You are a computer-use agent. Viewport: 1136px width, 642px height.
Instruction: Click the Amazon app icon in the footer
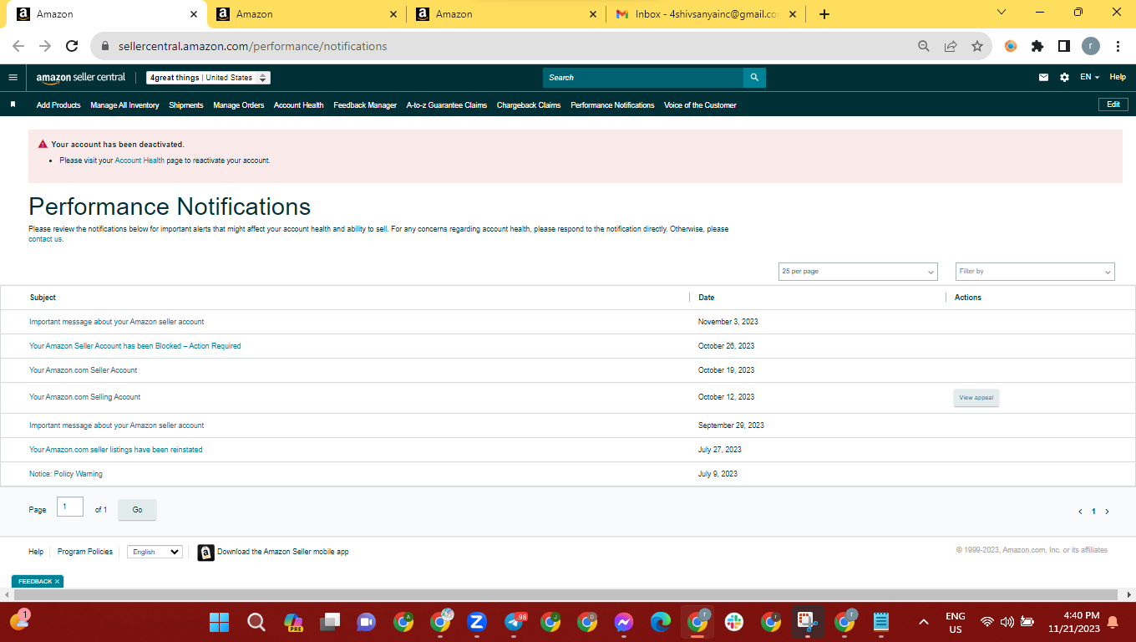click(x=205, y=553)
